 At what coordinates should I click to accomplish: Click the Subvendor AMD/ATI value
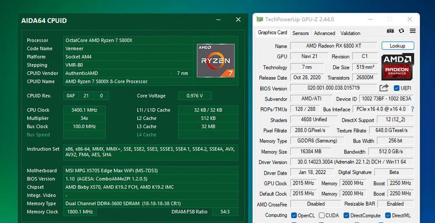311,99
